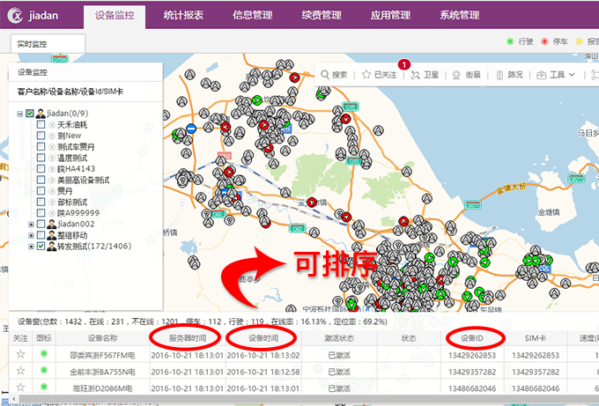Switch map to 卫星 satellite view
The width and height of the screenshot is (599, 406).
(424, 75)
